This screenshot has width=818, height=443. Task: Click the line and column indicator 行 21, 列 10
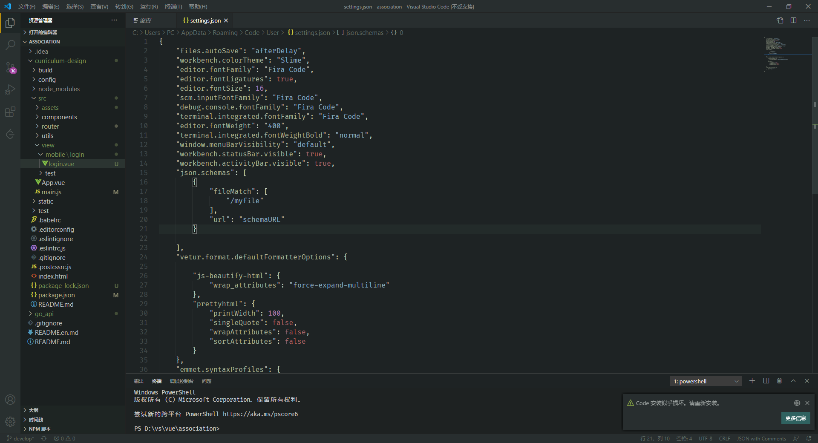point(655,438)
